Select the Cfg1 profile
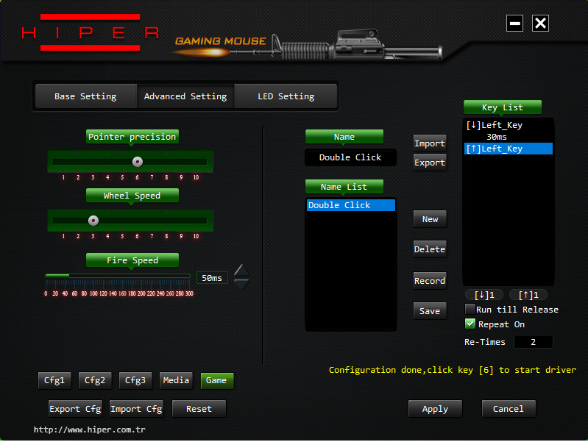 (54, 380)
